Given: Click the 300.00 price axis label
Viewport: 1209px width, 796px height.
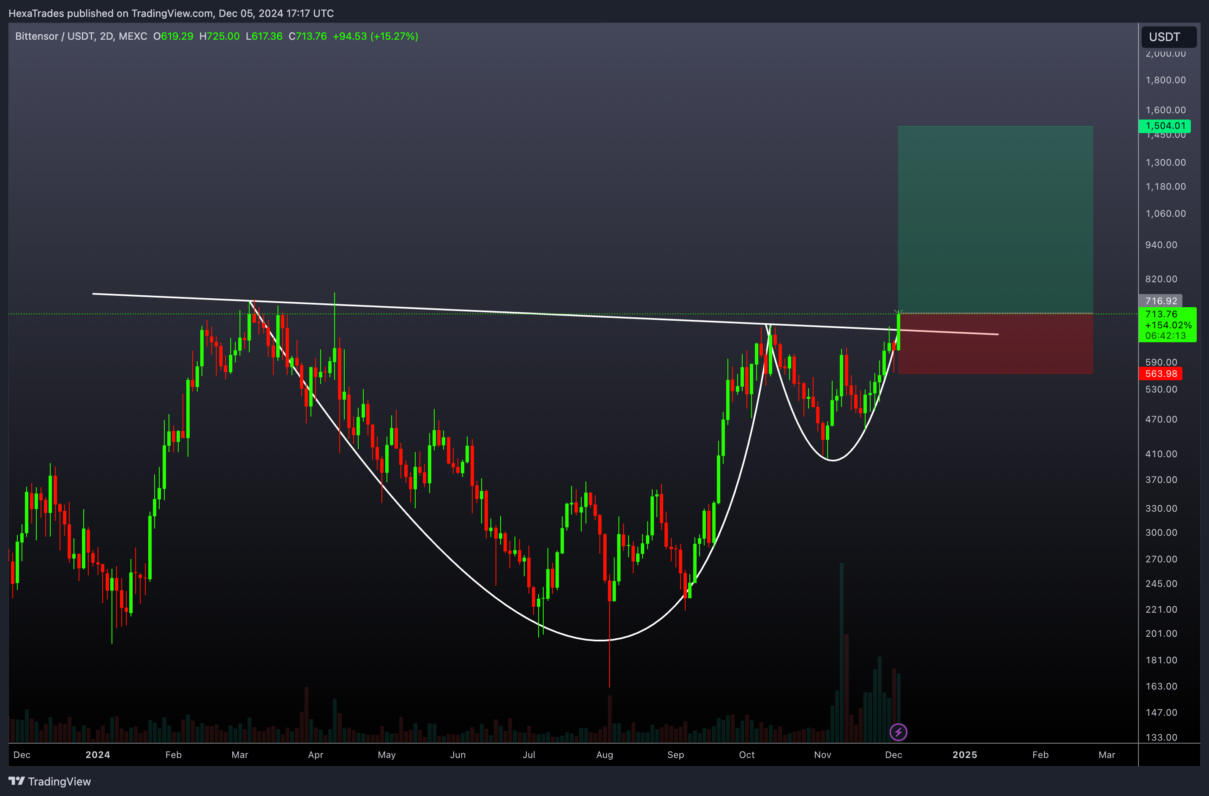Looking at the screenshot, I should coord(1161,532).
